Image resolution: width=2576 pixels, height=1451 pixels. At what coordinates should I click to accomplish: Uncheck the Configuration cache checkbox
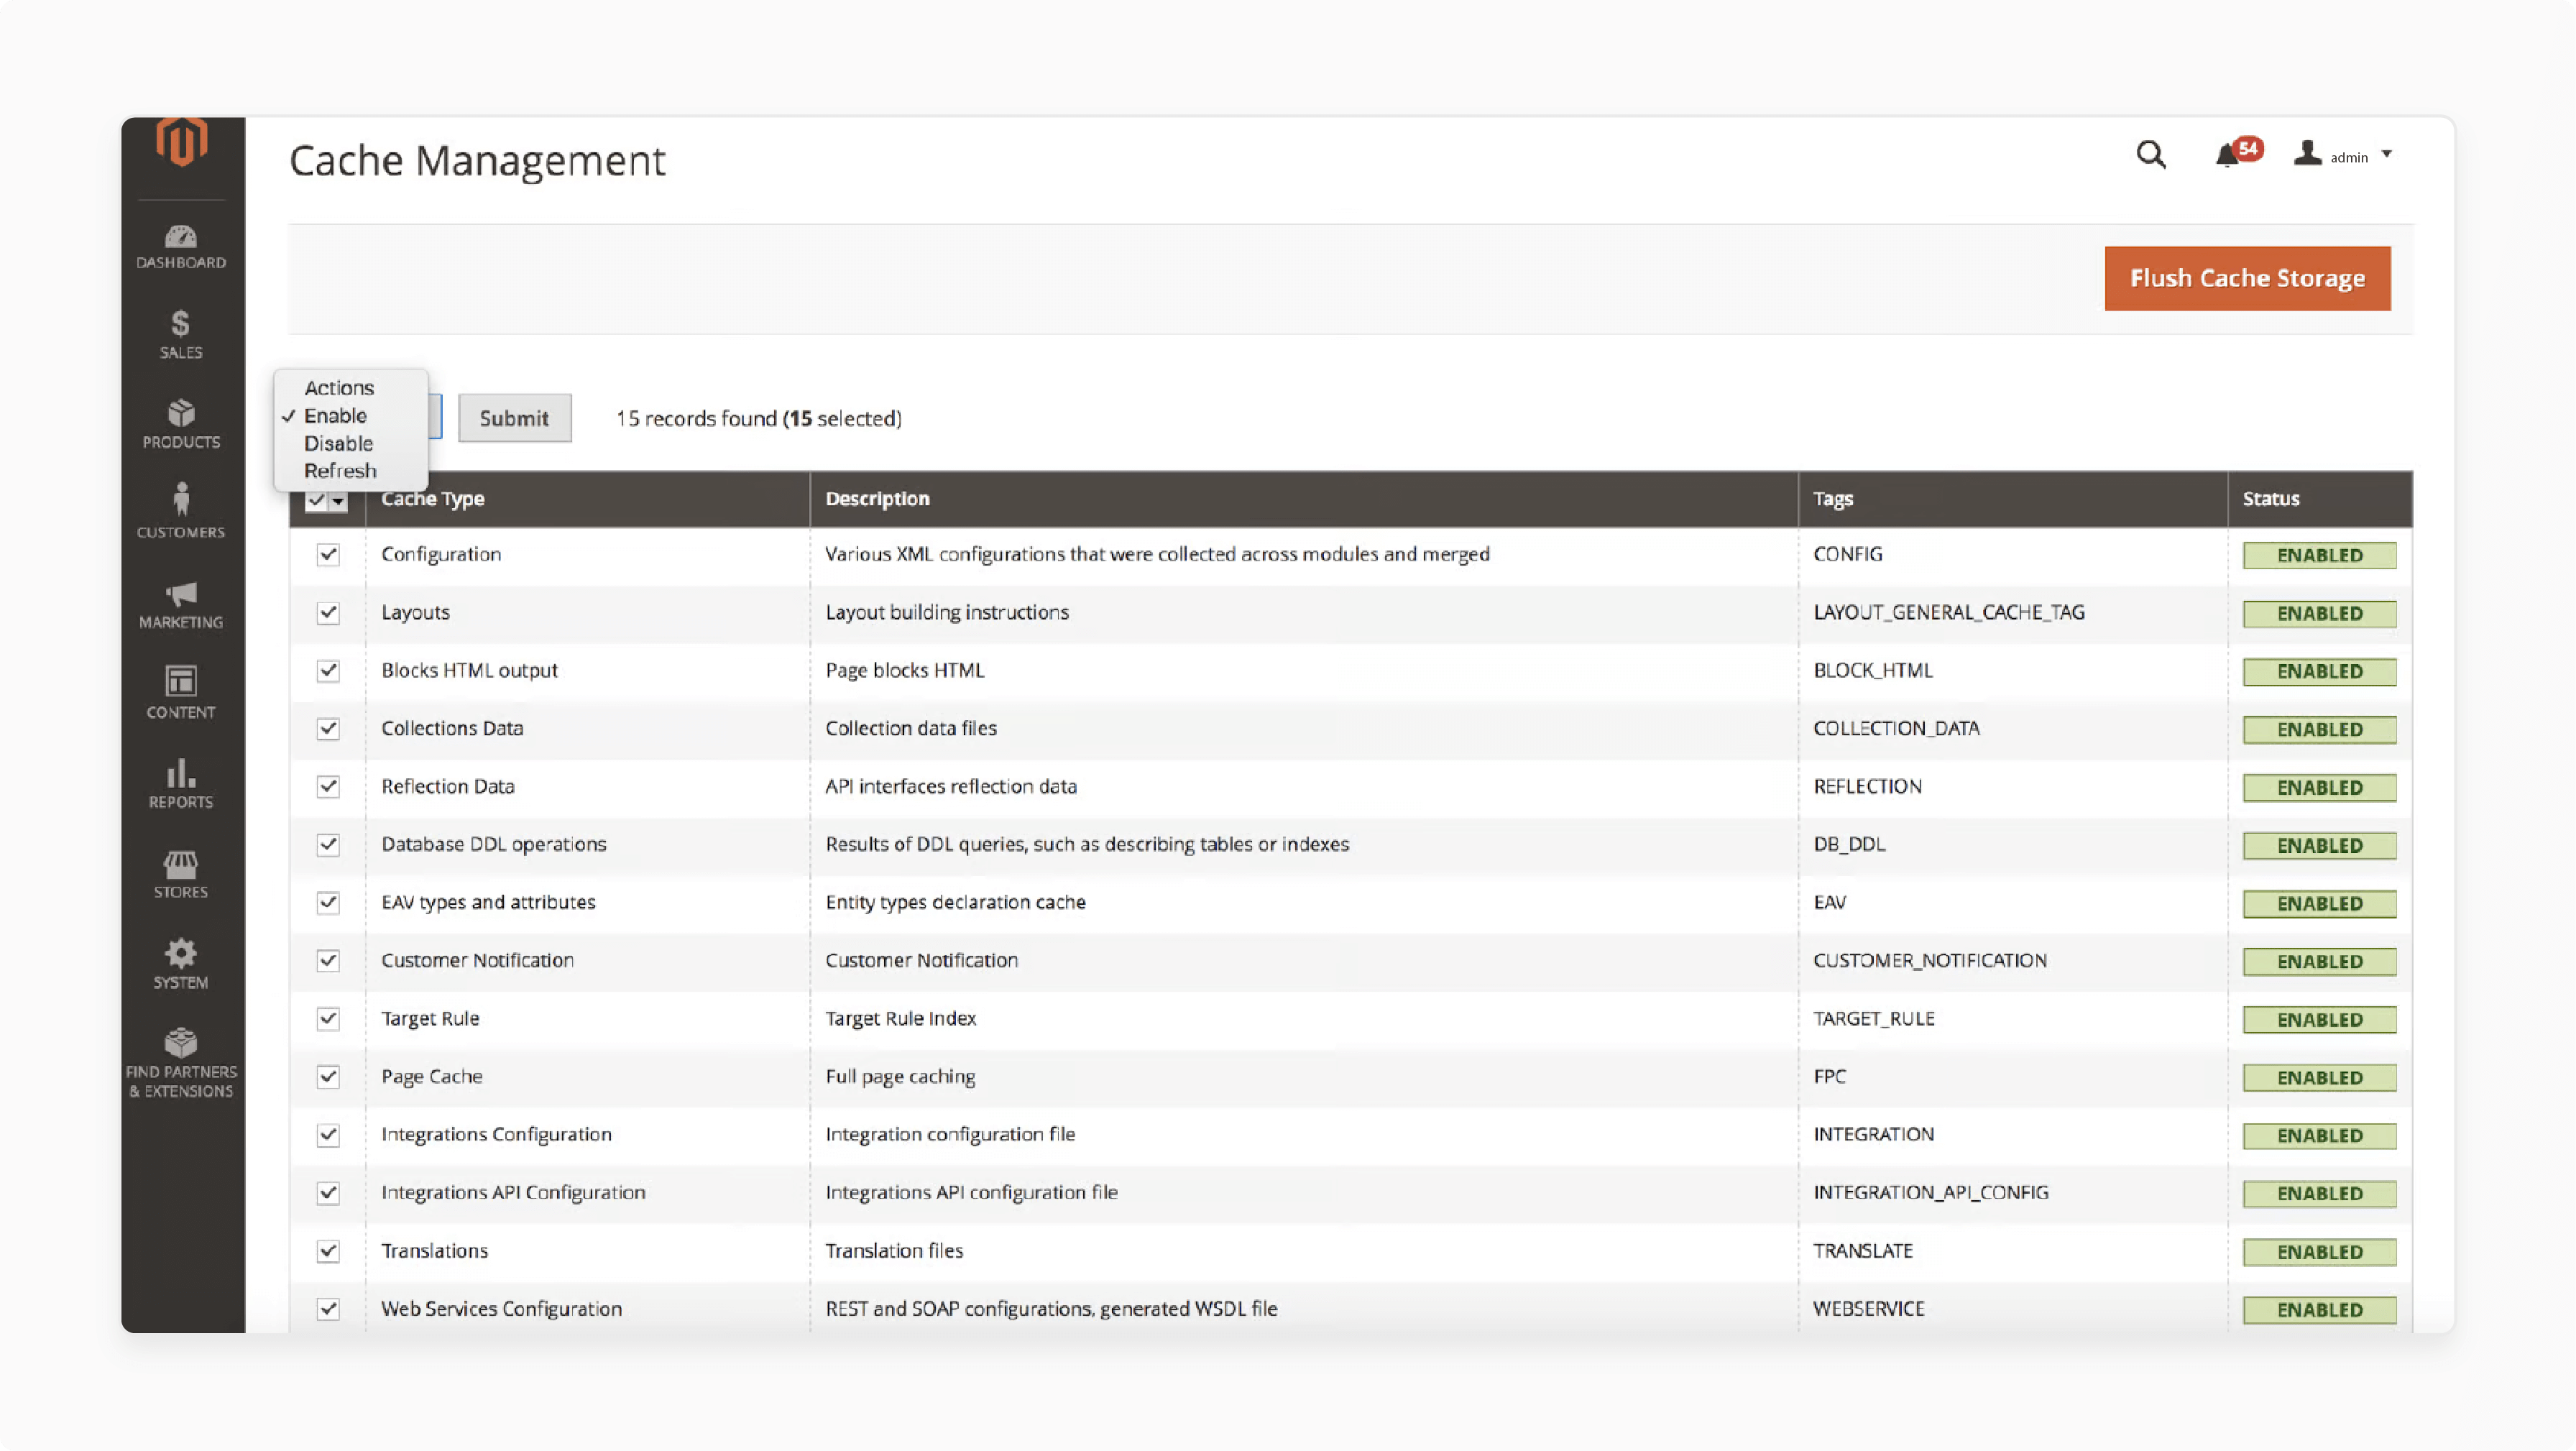(328, 555)
